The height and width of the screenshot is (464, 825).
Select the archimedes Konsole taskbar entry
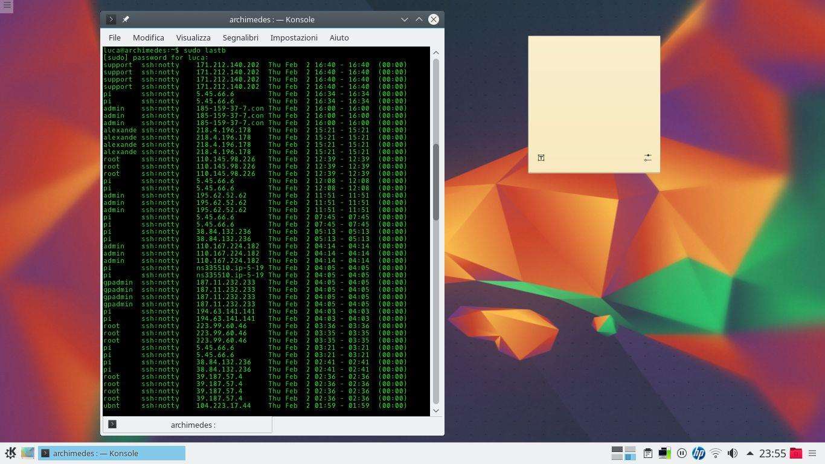(x=112, y=453)
